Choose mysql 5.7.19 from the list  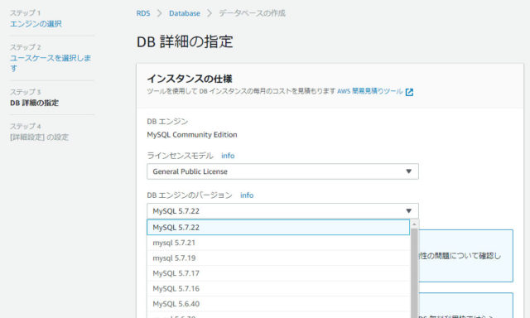point(278,258)
